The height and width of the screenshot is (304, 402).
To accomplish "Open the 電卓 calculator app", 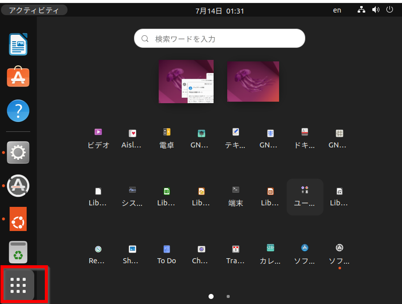I will (167, 137).
